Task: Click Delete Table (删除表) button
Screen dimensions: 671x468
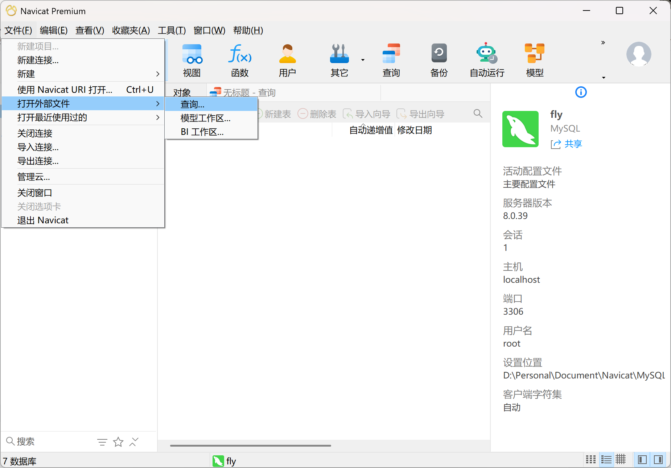Action: [x=317, y=114]
